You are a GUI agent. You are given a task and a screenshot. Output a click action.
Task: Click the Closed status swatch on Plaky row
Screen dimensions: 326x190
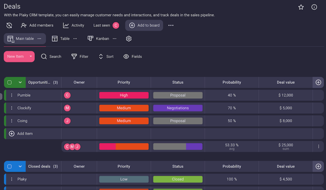click(178, 179)
